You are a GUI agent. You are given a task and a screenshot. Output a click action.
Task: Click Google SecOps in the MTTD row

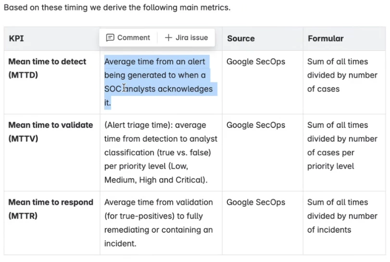[256, 61]
